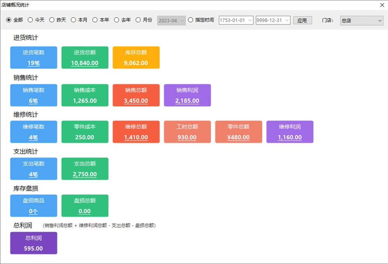Screen dimensions: 388x264
Task: Open the 维修总额 1,410.00 tile
Action: click(x=136, y=132)
